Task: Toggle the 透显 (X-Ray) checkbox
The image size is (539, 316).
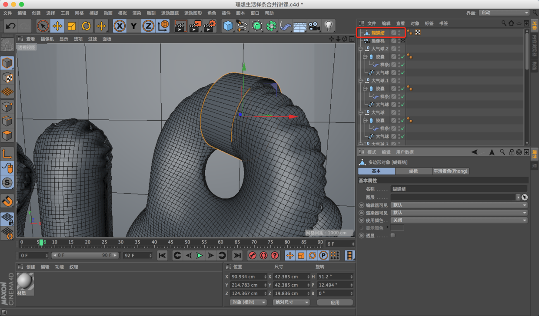Action: point(393,235)
